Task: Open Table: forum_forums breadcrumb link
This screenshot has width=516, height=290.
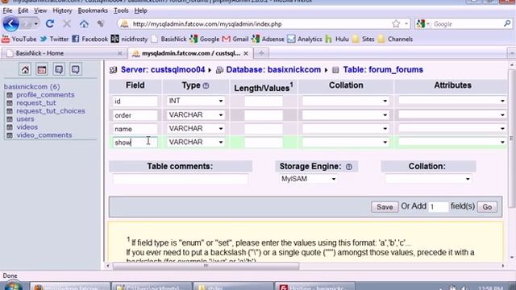Action: click(383, 70)
